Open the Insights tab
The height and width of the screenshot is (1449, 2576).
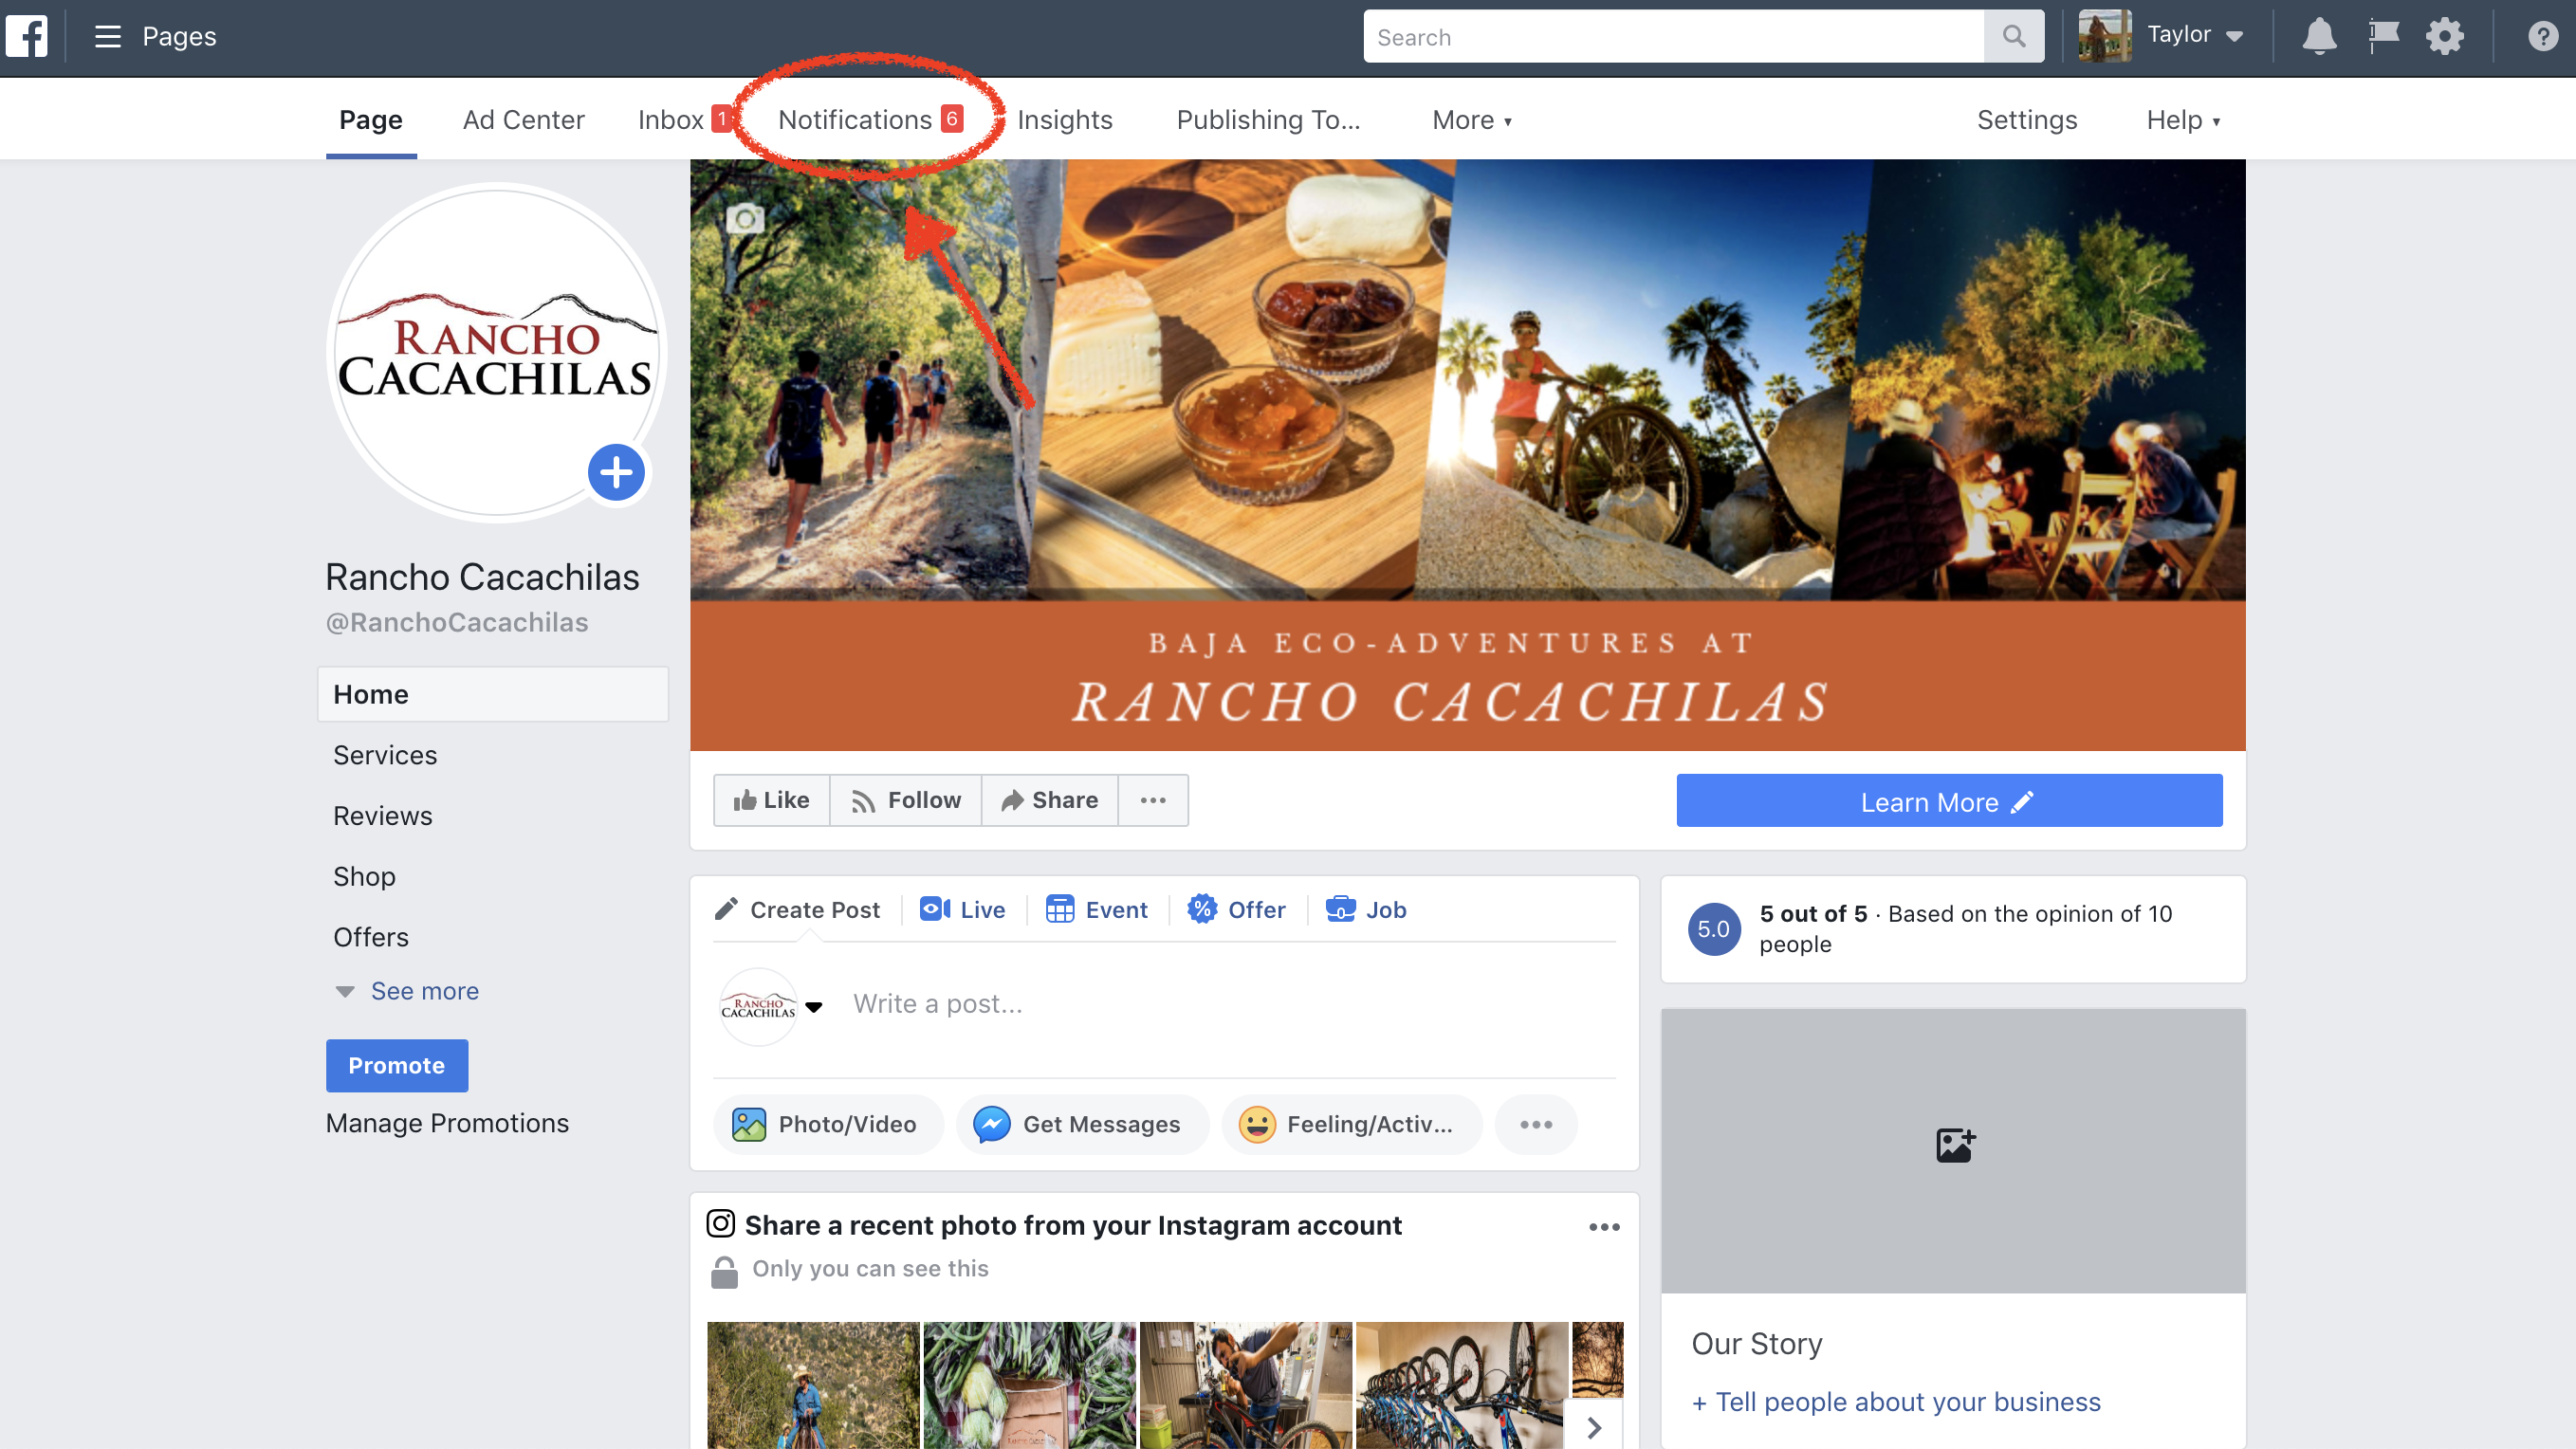point(1064,120)
